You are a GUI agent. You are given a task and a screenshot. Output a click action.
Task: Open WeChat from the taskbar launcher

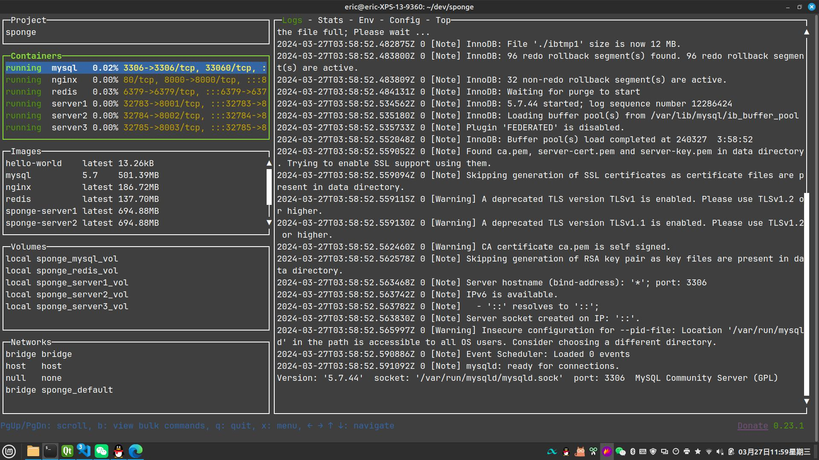(x=102, y=451)
